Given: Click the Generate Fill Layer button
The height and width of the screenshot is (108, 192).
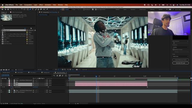Looking at the screenshot, I should pyautogui.click(x=181, y=63).
